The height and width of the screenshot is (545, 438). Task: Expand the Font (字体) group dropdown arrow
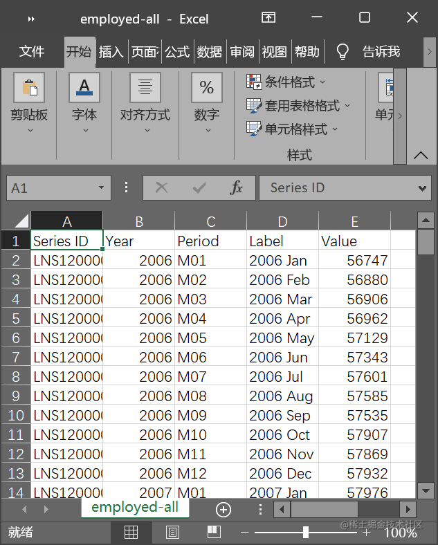tap(86, 131)
